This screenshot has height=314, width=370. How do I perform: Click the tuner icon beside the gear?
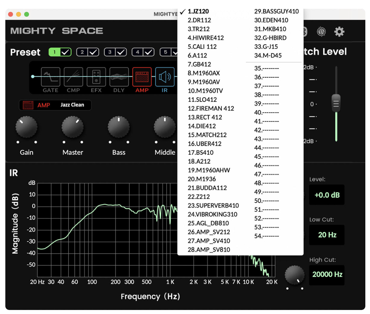(321, 32)
